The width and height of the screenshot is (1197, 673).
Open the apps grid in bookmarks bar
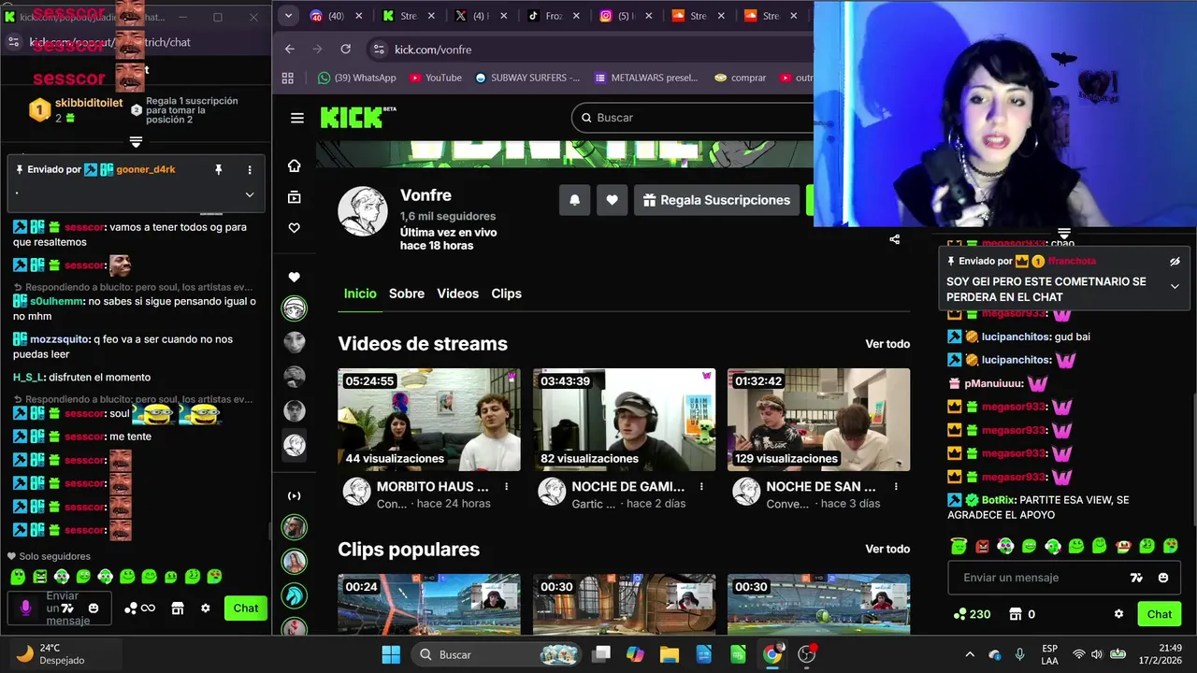click(x=288, y=78)
